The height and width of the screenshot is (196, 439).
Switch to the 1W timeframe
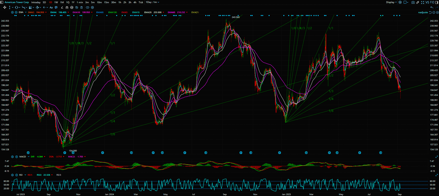(56, 2)
